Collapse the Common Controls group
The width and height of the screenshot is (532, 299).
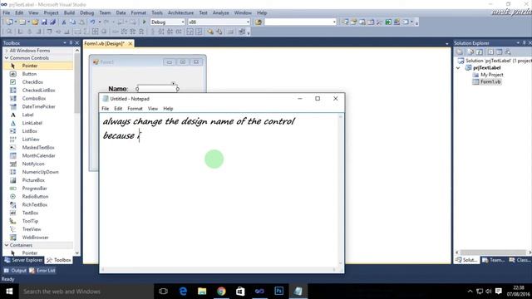tap(7, 58)
